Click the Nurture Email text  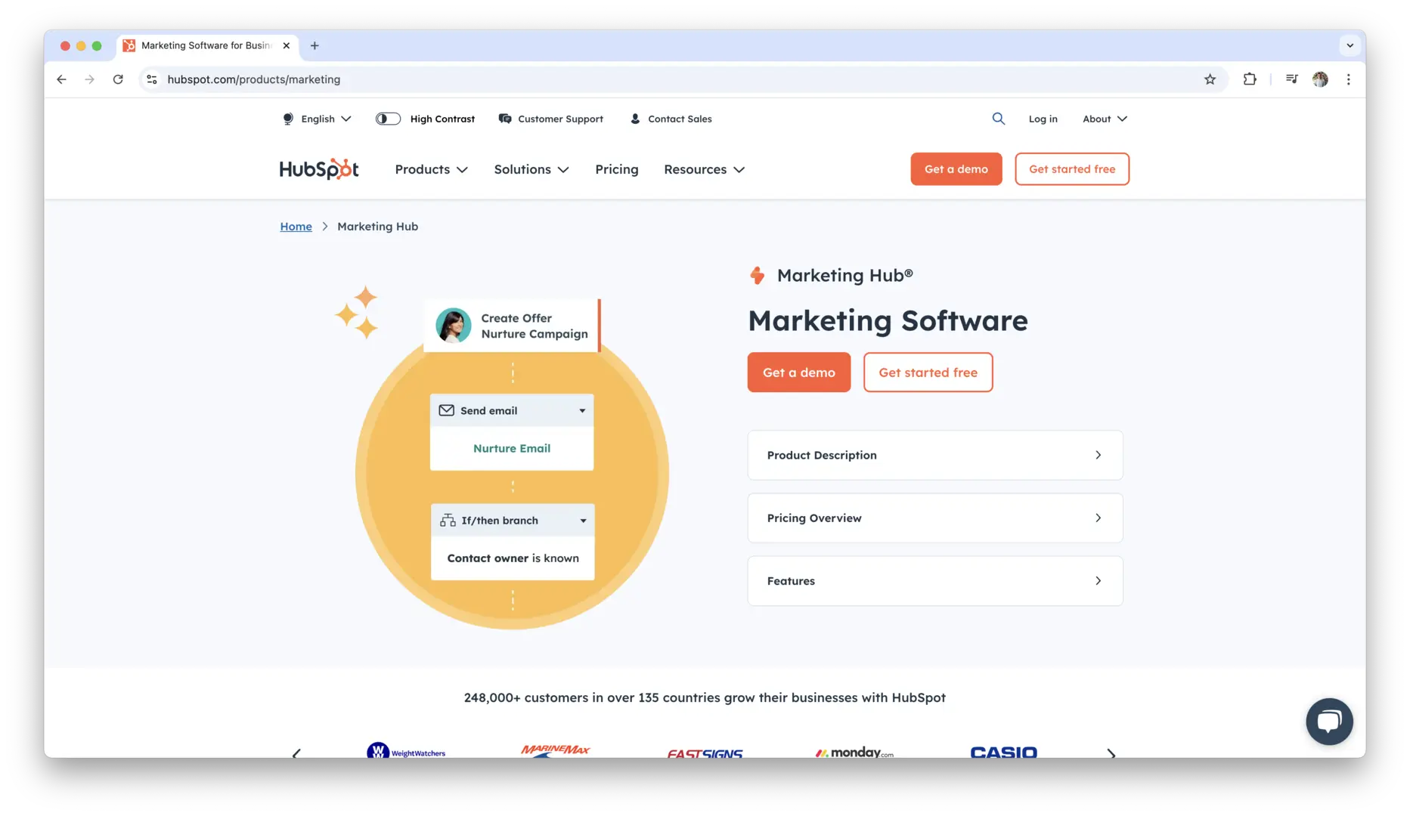click(x=512, y=448)
